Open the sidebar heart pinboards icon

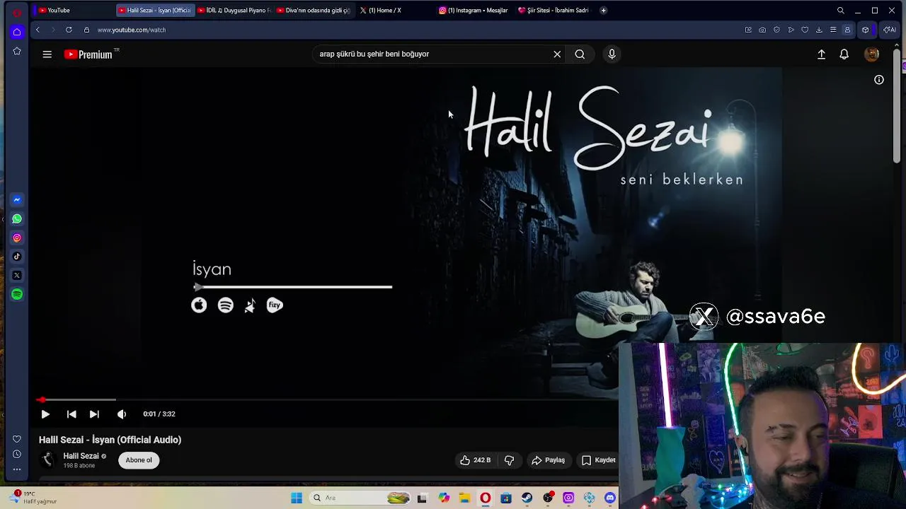17,439
